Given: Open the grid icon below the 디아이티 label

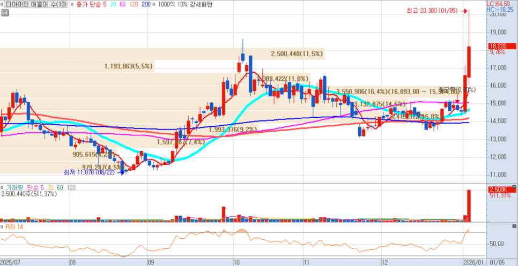Looking at the screenshot, I should (5, 13).
